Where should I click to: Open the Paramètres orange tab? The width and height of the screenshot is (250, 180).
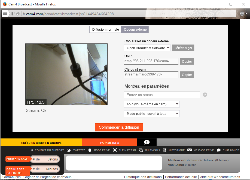coord(109,143)
